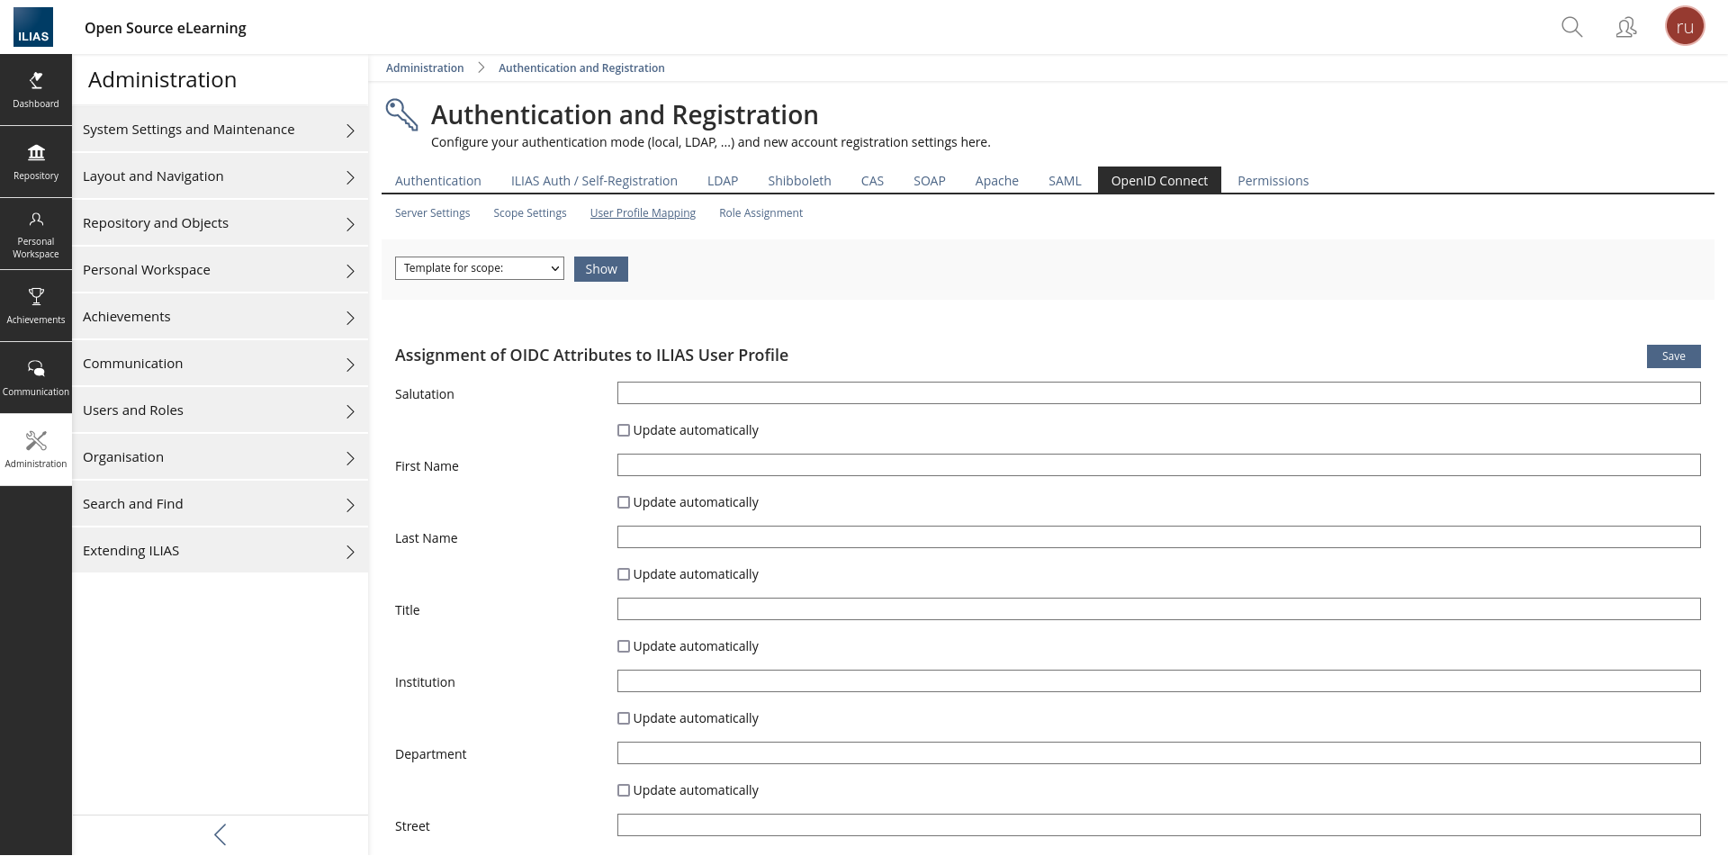Open Achievements trophy icon
This screenshot has width=1728, height=856.
coord(36,306)
